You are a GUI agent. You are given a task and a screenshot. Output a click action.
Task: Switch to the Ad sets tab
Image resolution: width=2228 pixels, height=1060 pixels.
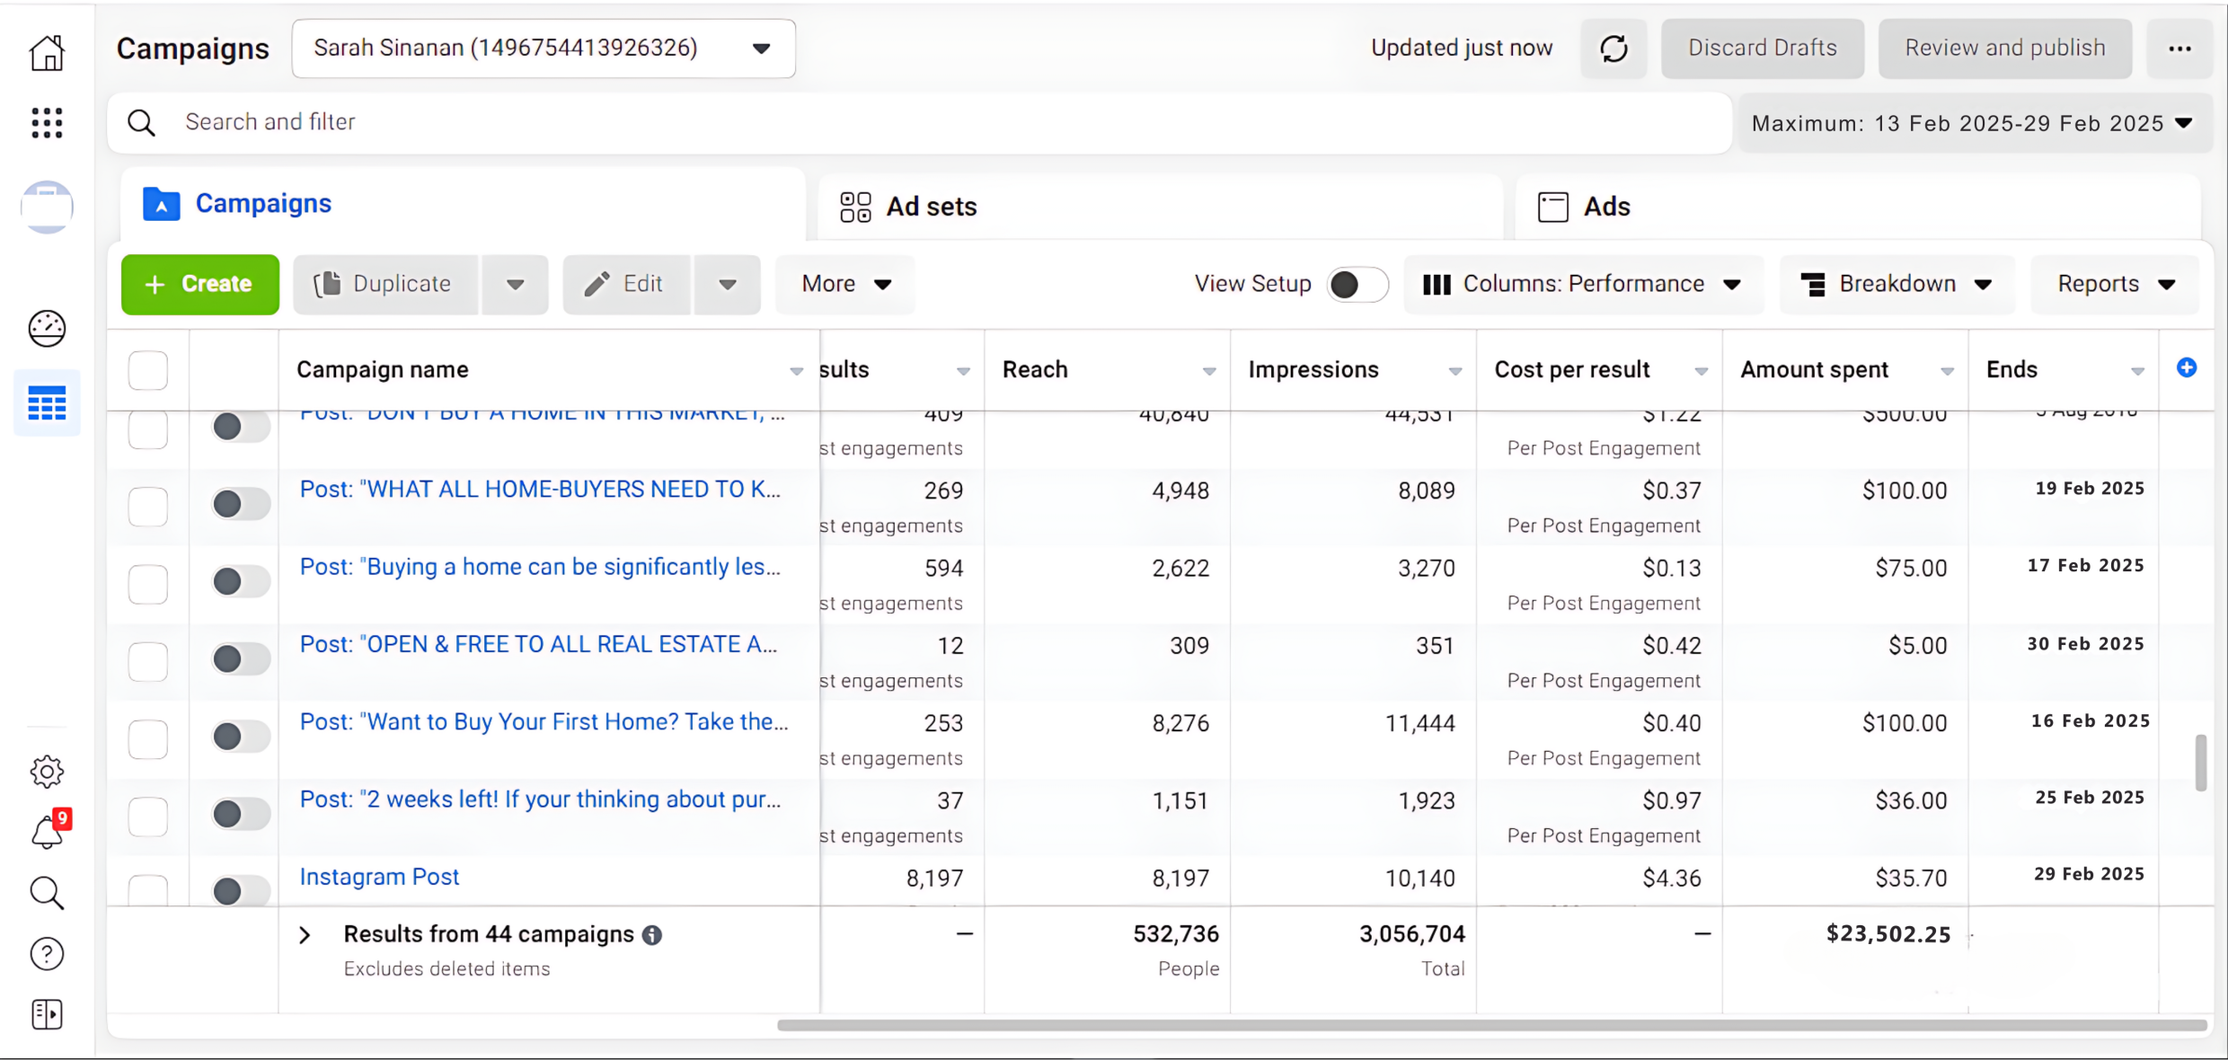click(x=909, y=207)
